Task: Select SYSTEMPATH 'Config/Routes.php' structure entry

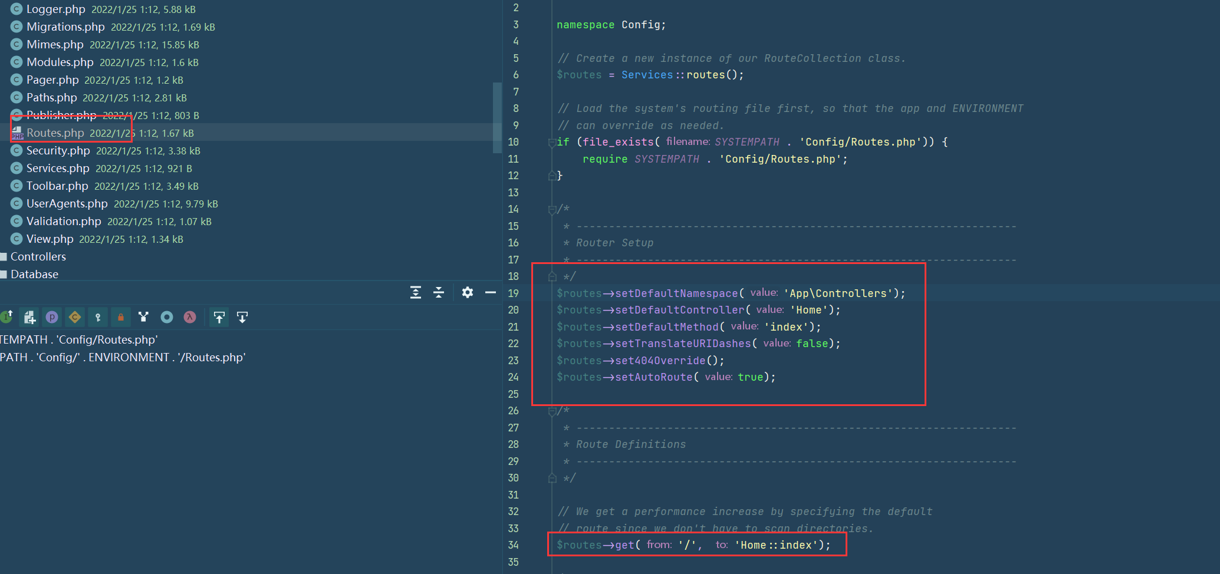Action: point(79,339)
